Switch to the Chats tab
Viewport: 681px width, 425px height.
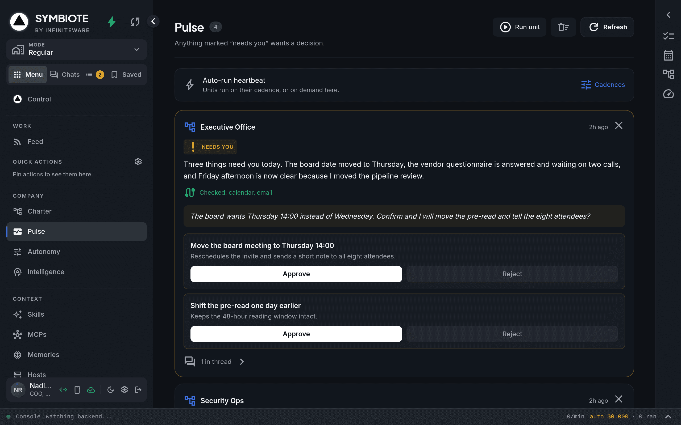point(65,74)
